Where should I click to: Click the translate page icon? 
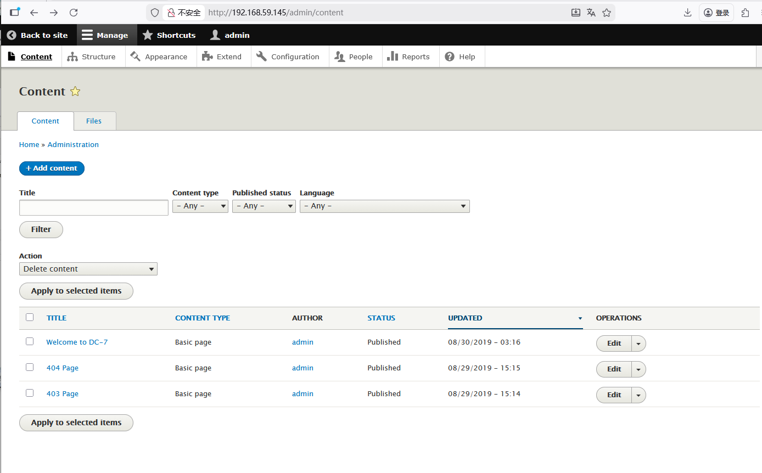[591, 13]
